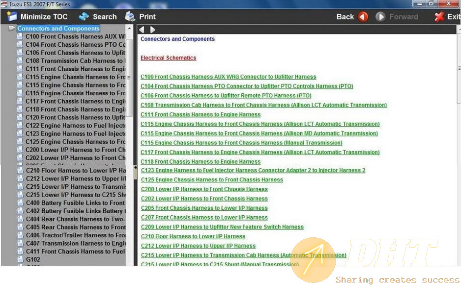This screenshot has width=461, height=286.
Task: Open the Search tool icon
Action: tap(84, 16)
